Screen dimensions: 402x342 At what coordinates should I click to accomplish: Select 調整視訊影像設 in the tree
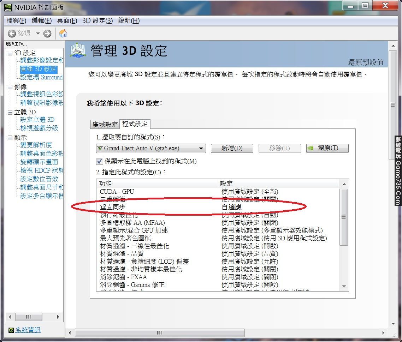(x=42, y=103)
